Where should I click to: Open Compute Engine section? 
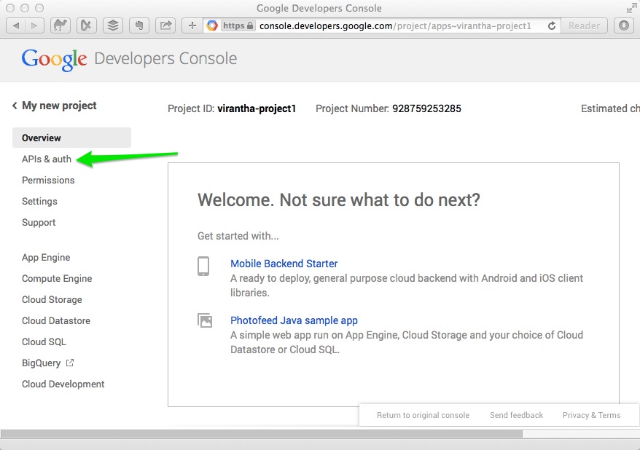click(x=57, y=278)
